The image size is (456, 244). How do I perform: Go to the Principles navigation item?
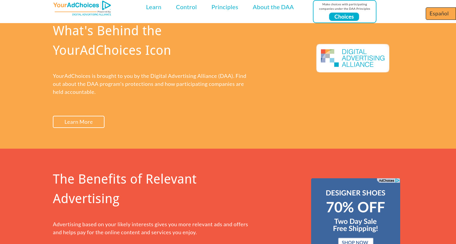pos(225,7)
